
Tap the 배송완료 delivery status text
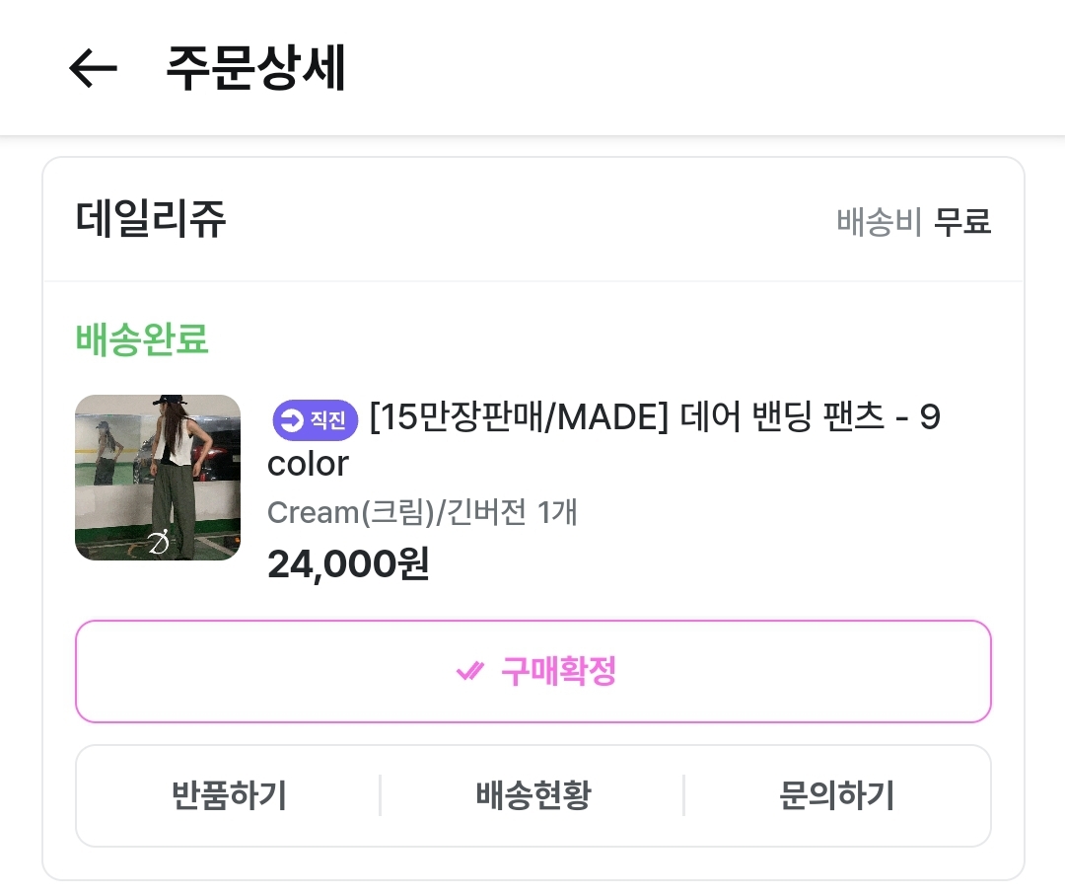coord(142,339)
